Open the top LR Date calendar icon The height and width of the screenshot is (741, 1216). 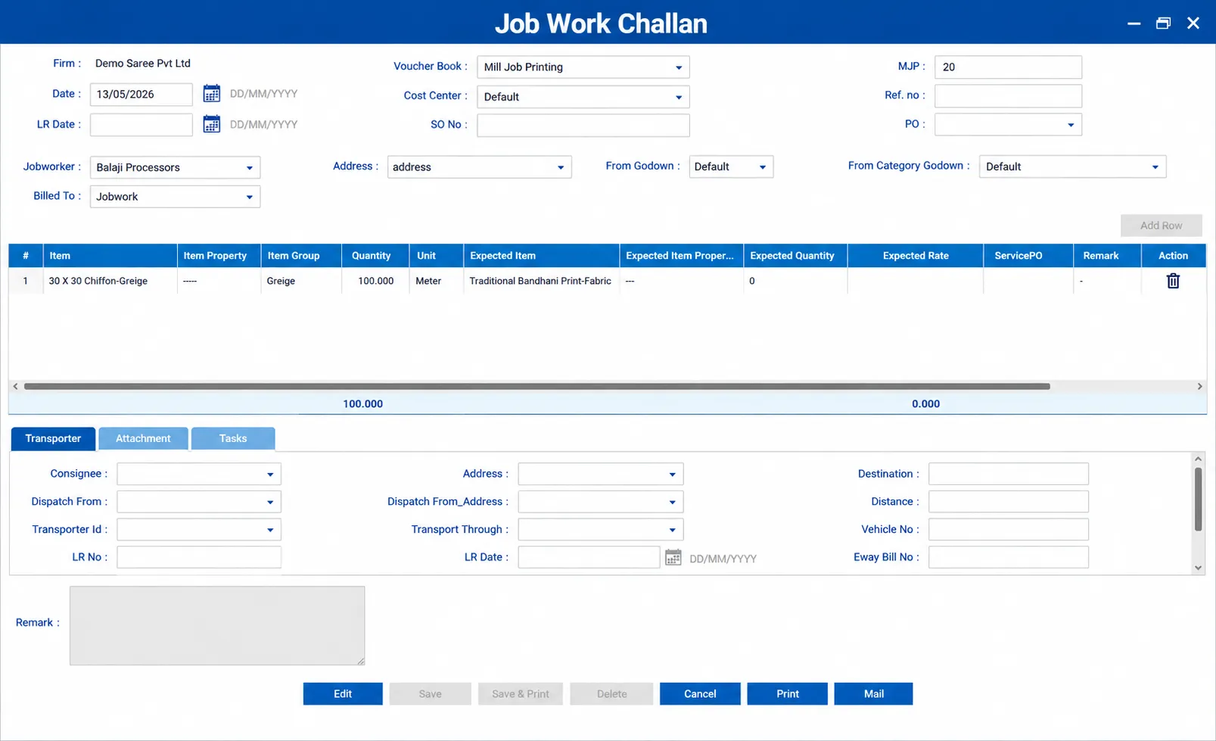click(212, 124)
